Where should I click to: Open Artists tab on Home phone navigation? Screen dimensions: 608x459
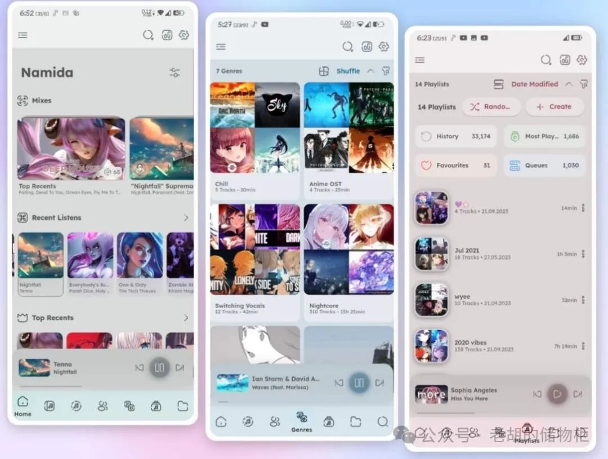pyautogui.click(x=103, y=406)
